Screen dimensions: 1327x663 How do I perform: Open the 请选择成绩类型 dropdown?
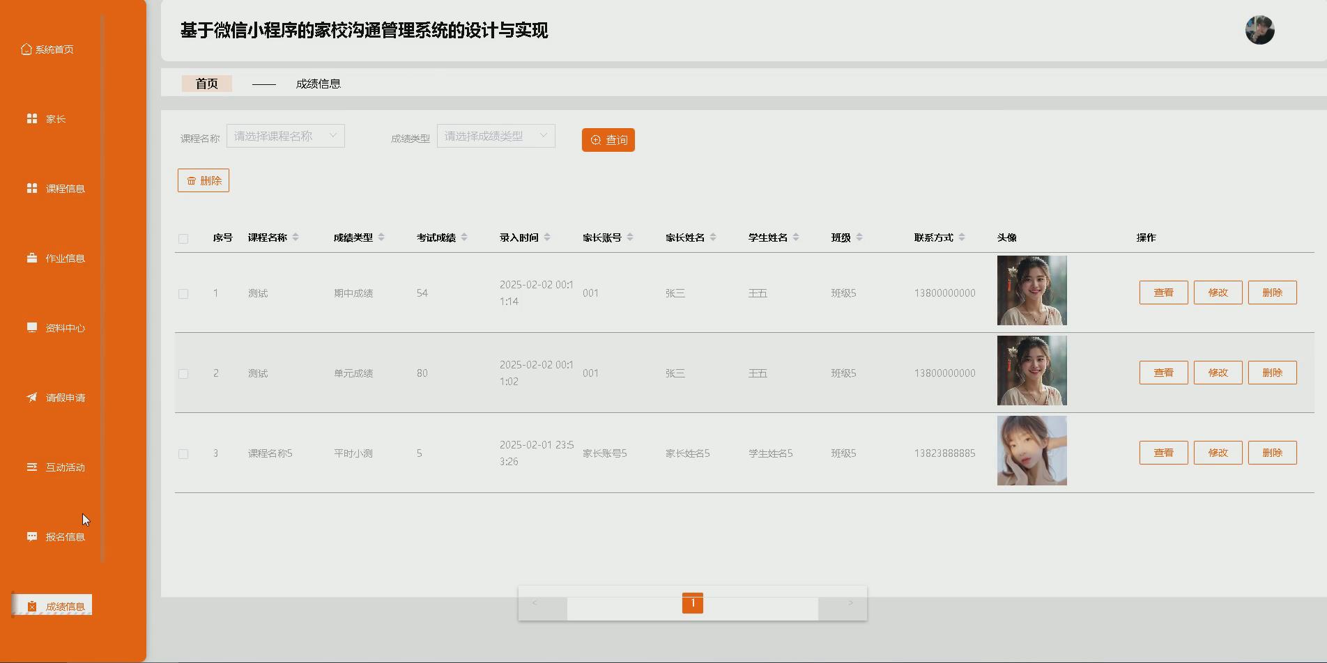(496, 136)
